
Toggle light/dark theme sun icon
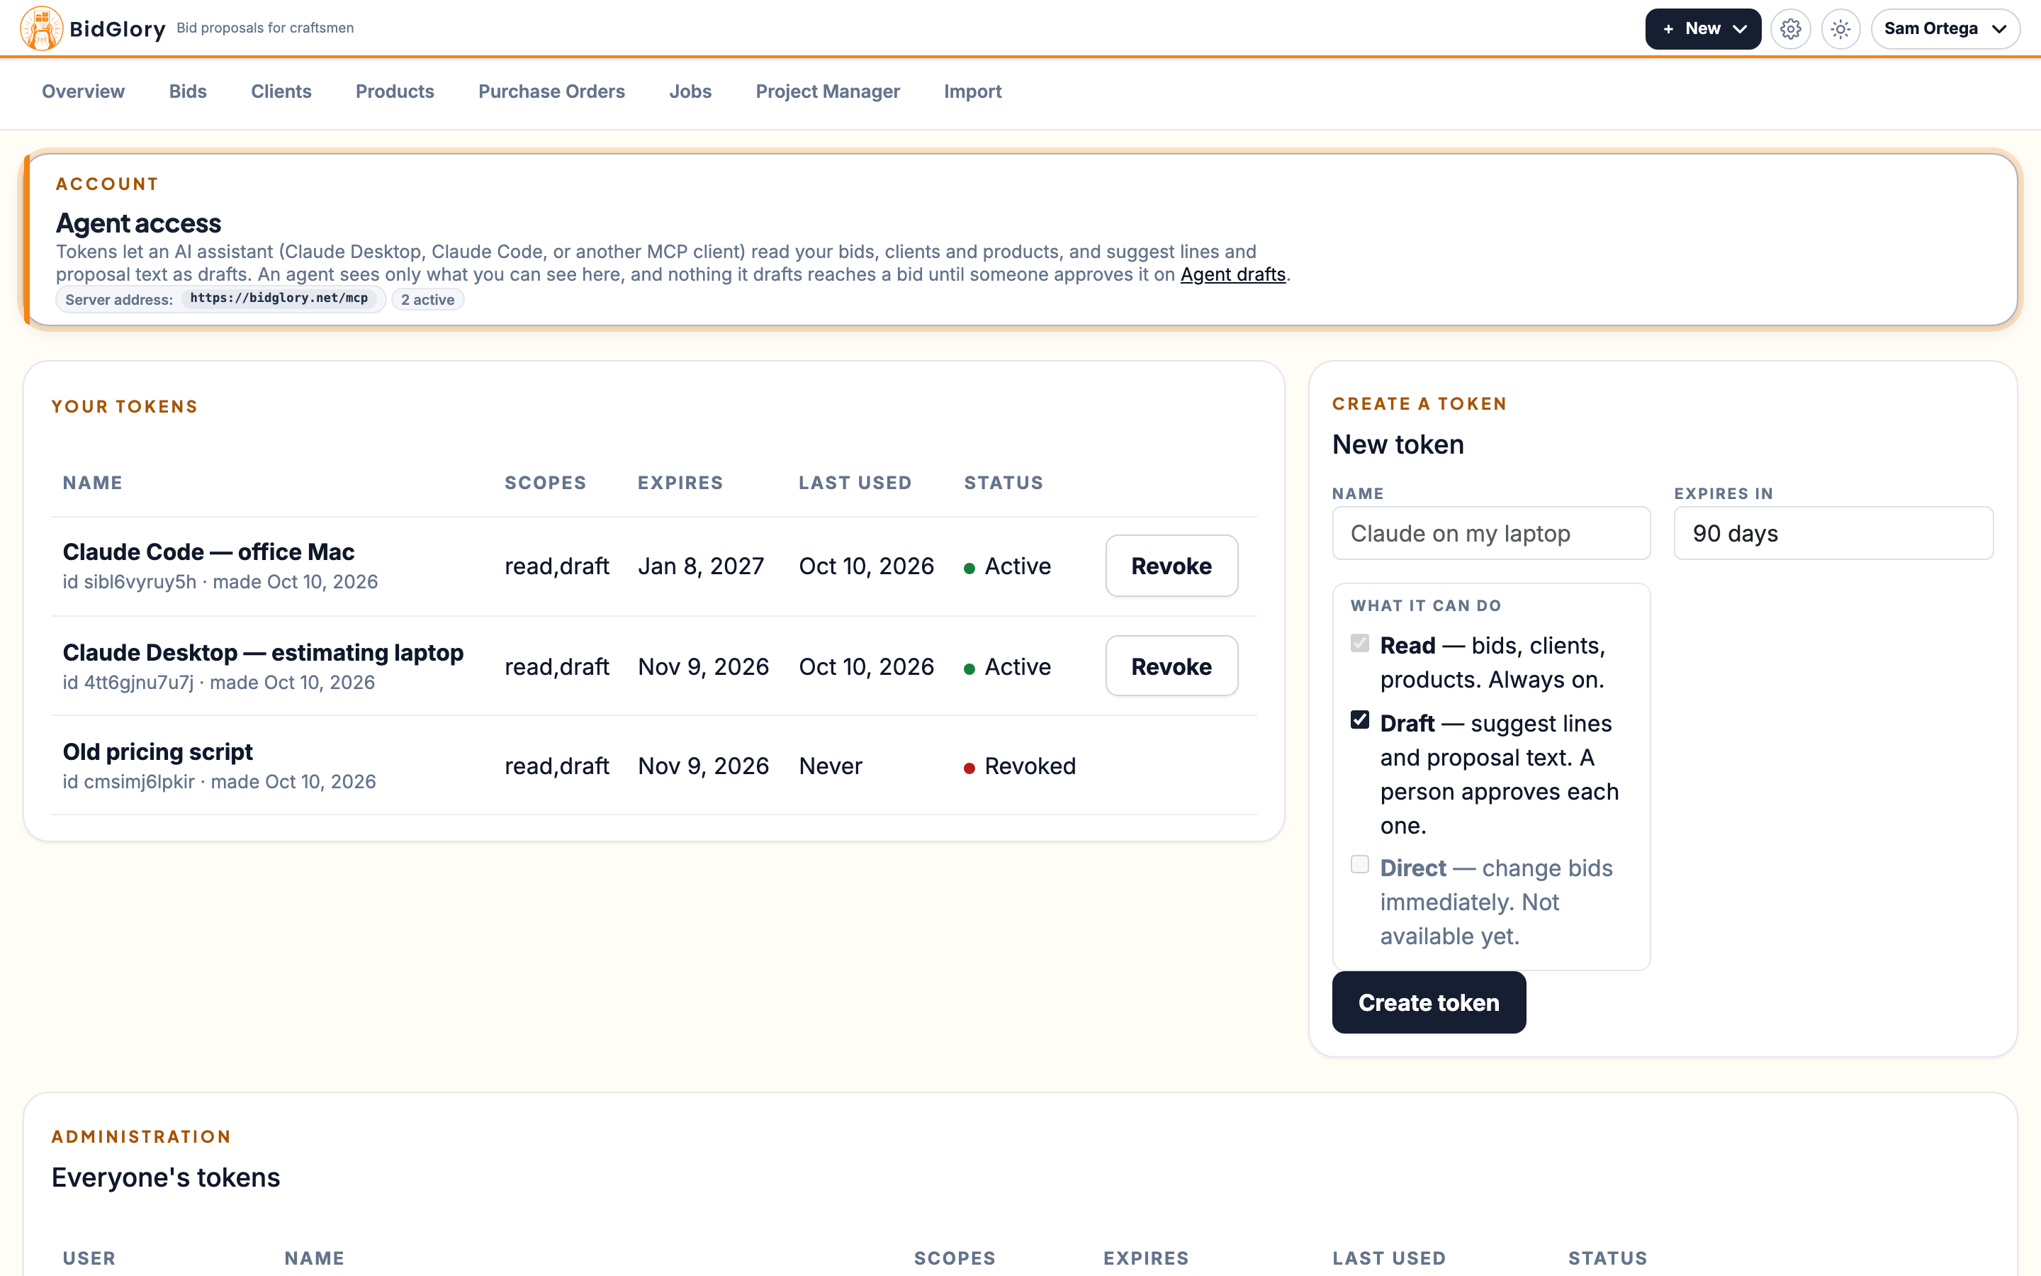point(1841,28)
